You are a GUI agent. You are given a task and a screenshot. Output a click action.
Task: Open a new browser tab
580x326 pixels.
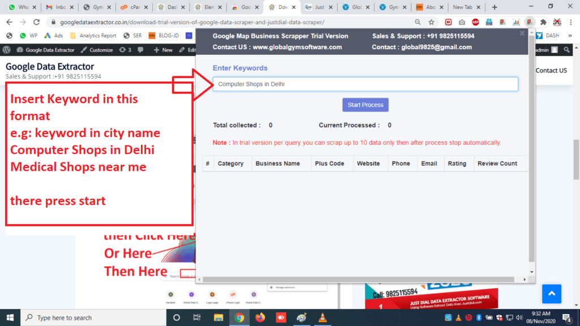pos(494,7)
